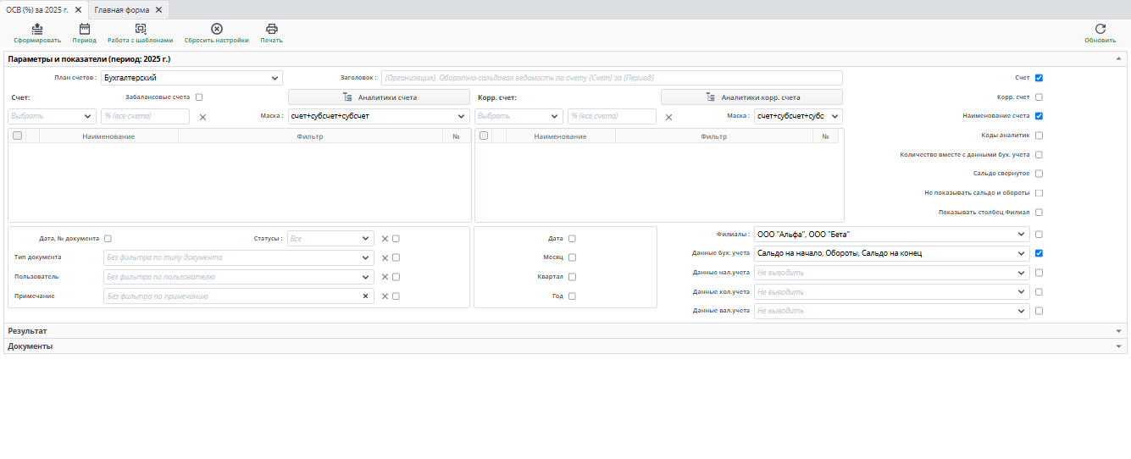This screenshot has height=459, width=1131.
Task: Click the Сформировать toolbar icon
Action: tap(37, 30)
